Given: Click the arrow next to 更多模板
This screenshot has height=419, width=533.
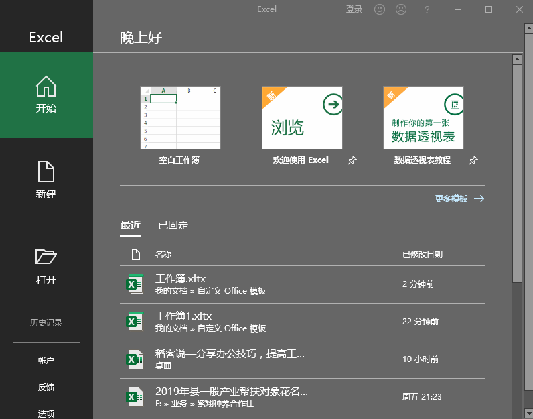Looking at the screenshot, I should pyautogui.click(x=479, y=199).
